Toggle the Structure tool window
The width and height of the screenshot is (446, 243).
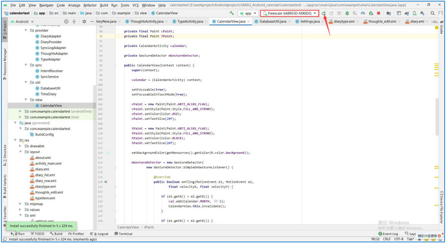[5, 155]
